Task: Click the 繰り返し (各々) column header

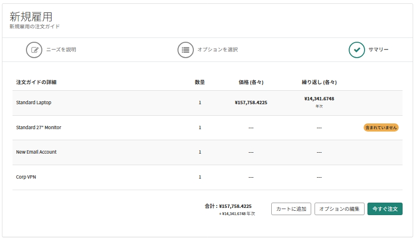Action: click(x=319, y=82)
